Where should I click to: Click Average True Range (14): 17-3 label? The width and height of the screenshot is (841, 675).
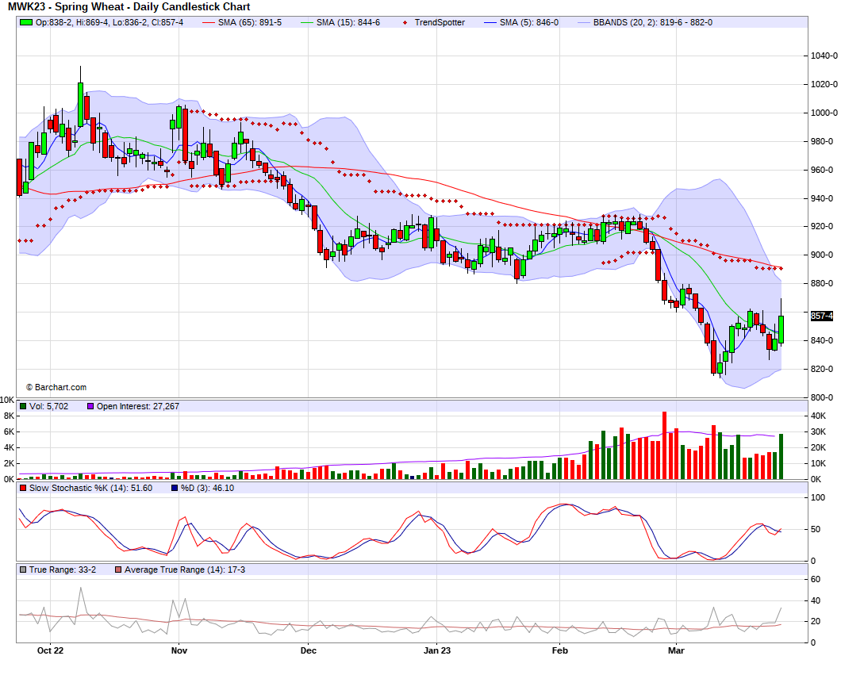[x=185, y=570]
